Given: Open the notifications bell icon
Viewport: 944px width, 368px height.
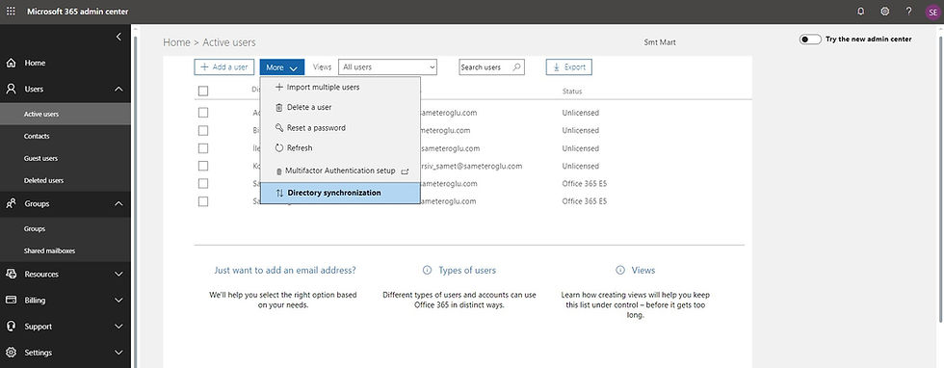Looking at the screenshot, I should [x=861, y=12].
